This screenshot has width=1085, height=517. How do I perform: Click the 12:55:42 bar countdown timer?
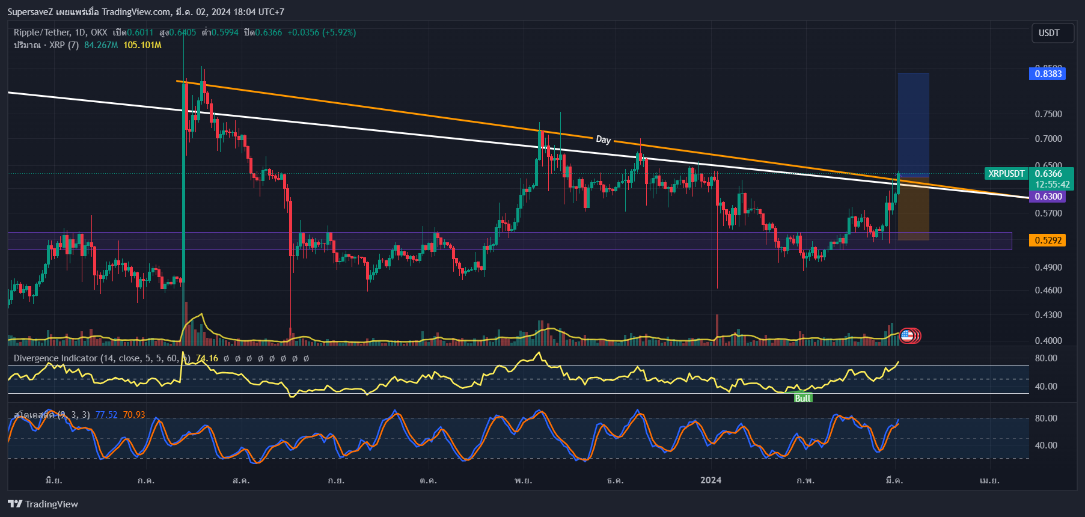click(x=1052, y=185)
